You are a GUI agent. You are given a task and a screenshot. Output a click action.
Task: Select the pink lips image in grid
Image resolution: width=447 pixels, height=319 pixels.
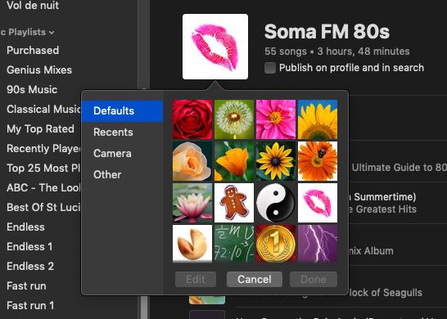click(x=318, y=203)
